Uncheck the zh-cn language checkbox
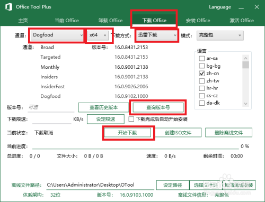 click(x=202, y=74)
